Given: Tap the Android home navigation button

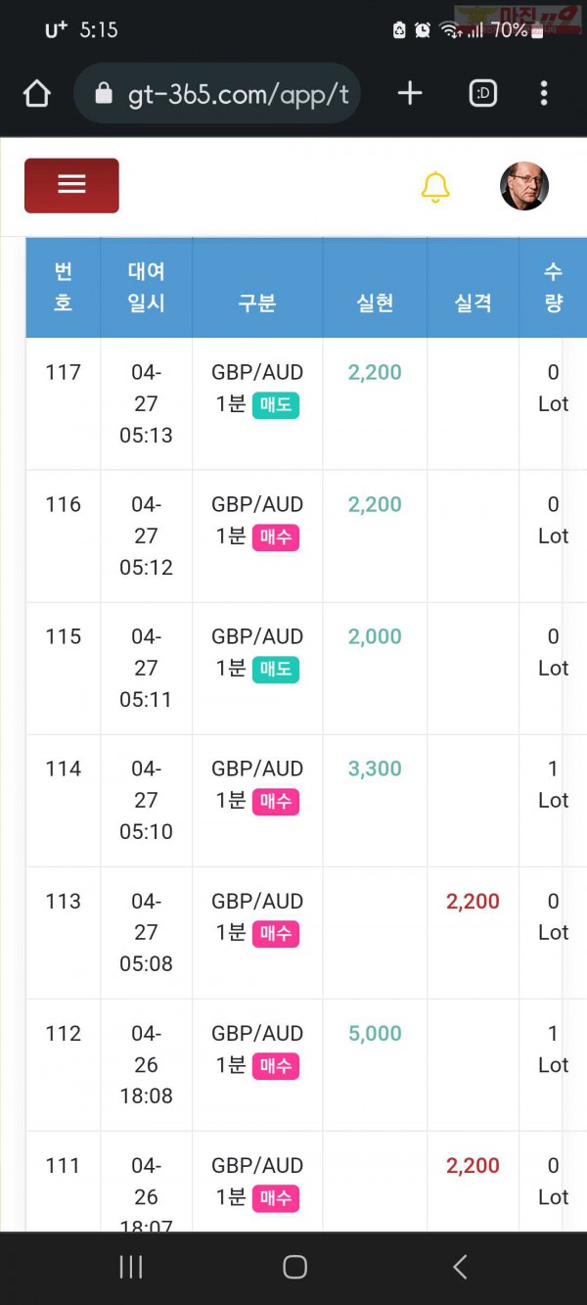Looking at the screenshot, I should (294, 1267).
